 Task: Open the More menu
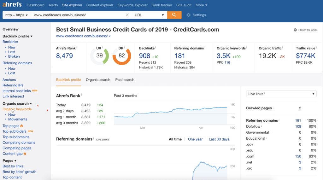click(201, 5)
